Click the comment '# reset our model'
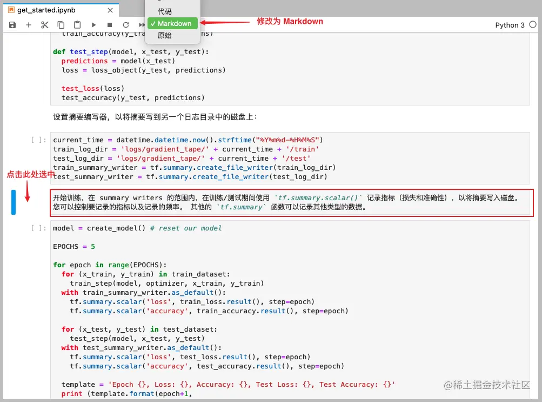542x402 pixels. pos(186,228)
